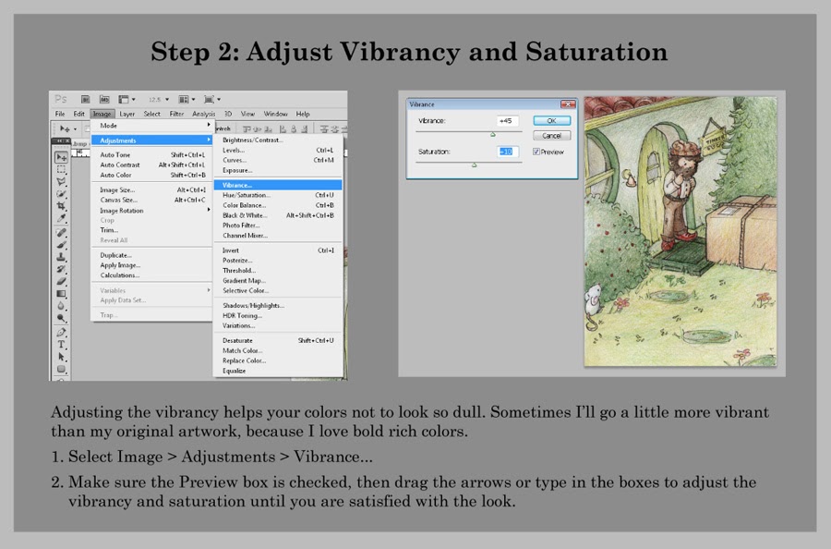Click the Vibrance value field showing +45

[x=507, y=121]
